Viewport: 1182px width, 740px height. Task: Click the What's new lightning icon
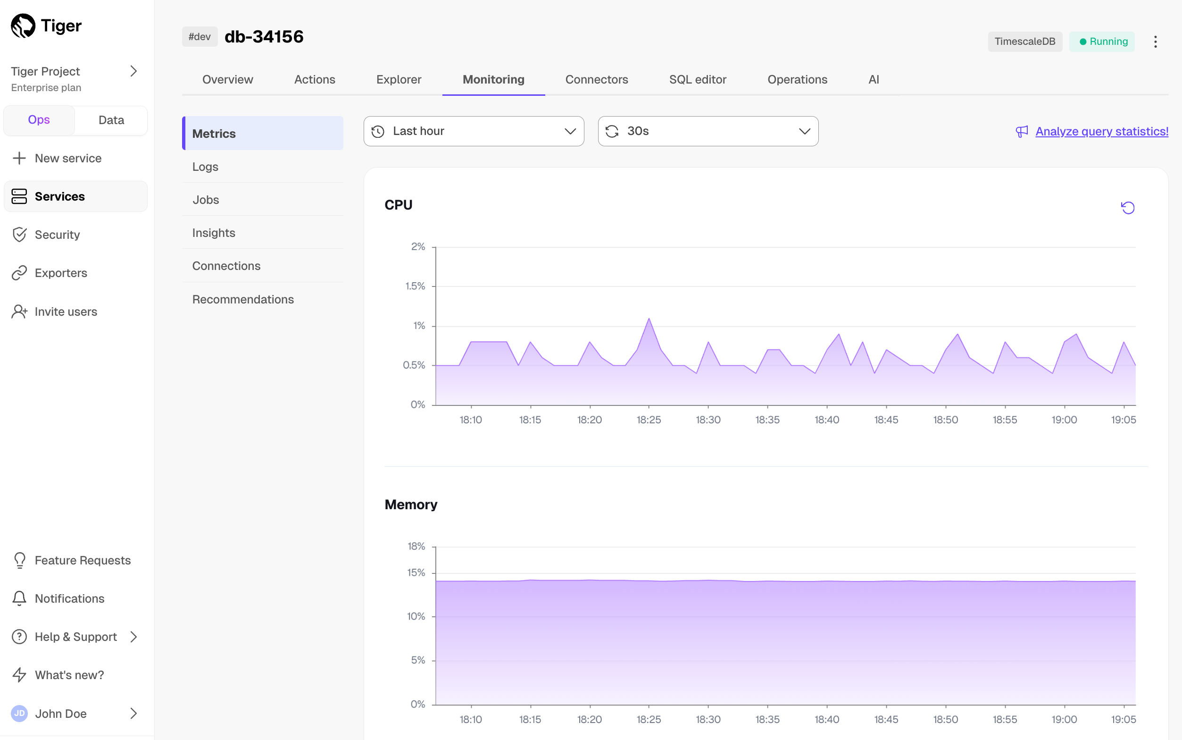click(19, 674)
